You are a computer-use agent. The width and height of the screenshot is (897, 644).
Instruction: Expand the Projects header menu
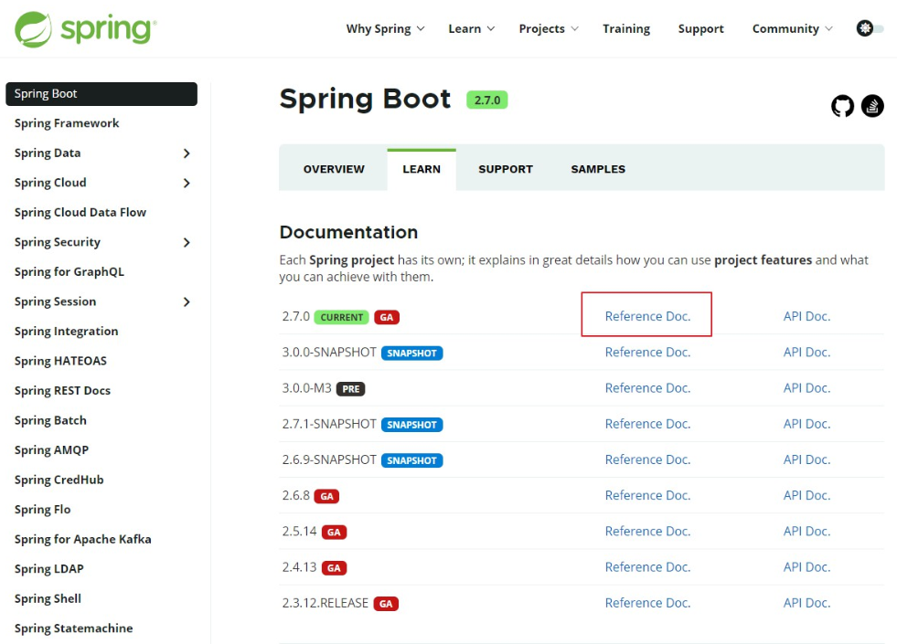tap(549, 28)
